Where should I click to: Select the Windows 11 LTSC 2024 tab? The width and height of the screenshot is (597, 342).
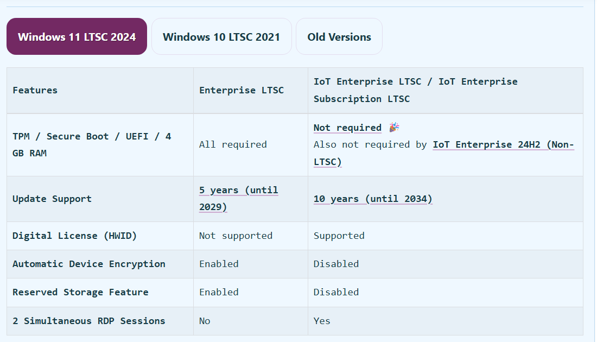click(77, 36)
